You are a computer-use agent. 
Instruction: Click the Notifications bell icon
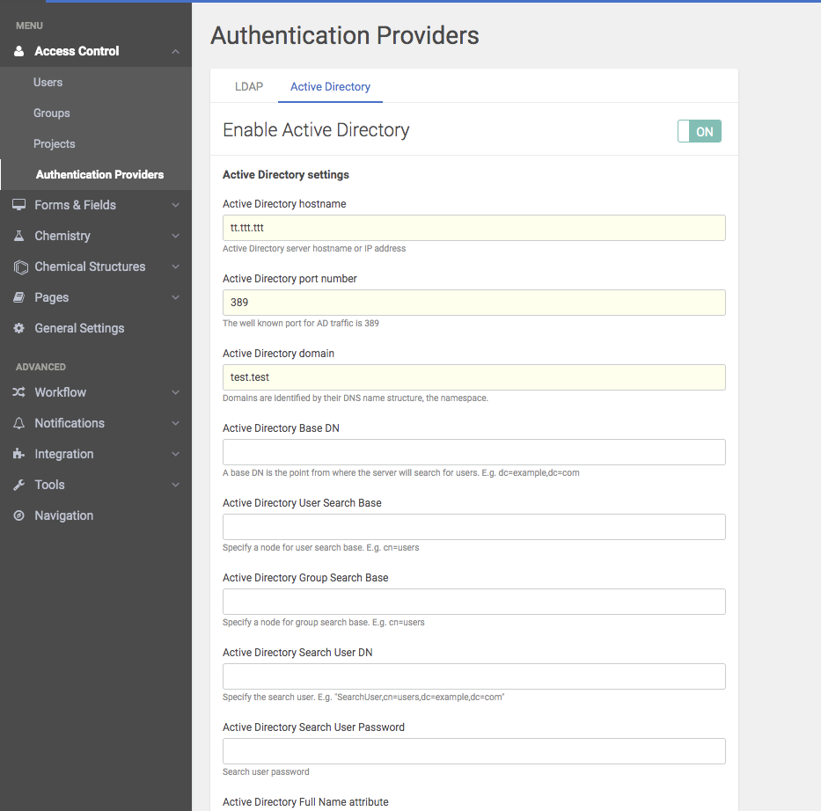(x=18, y=423)
